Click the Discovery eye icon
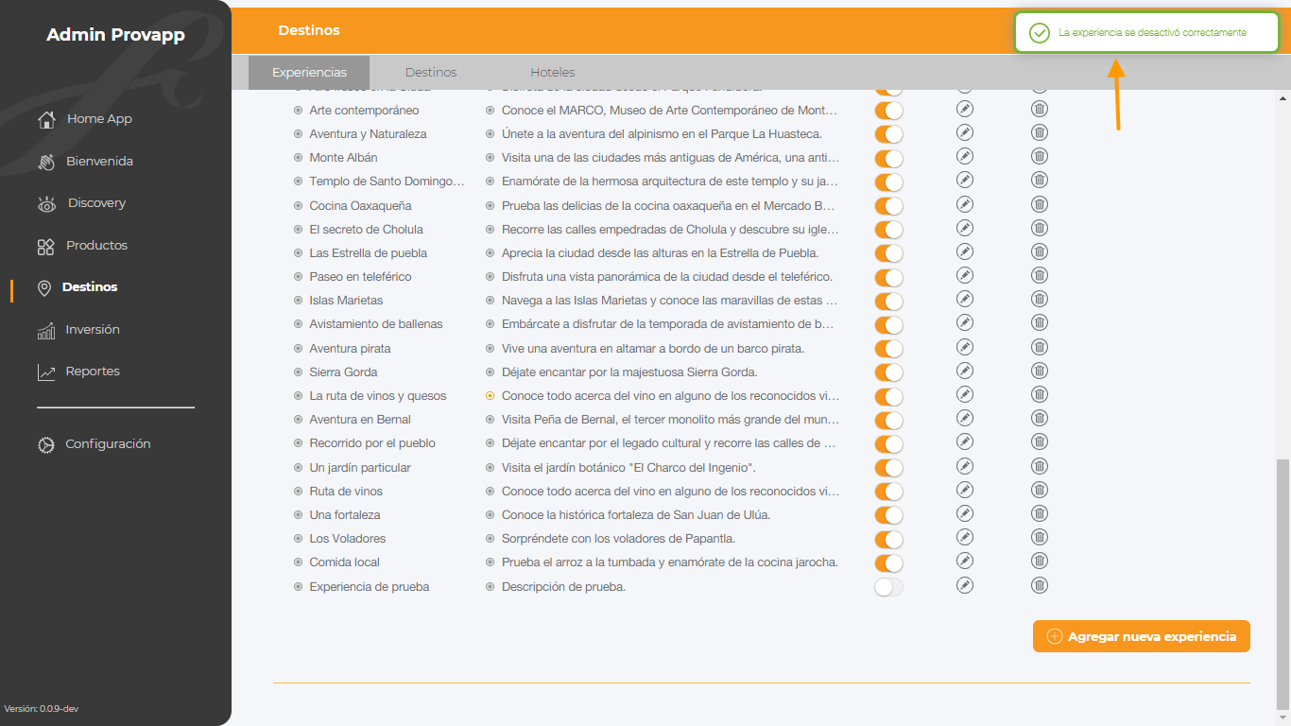The image size is (1291, 726). pos(46,203)
